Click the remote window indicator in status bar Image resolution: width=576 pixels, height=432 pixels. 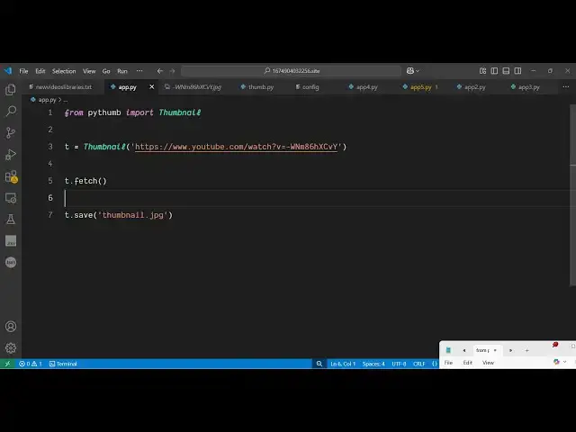point(8,364)
